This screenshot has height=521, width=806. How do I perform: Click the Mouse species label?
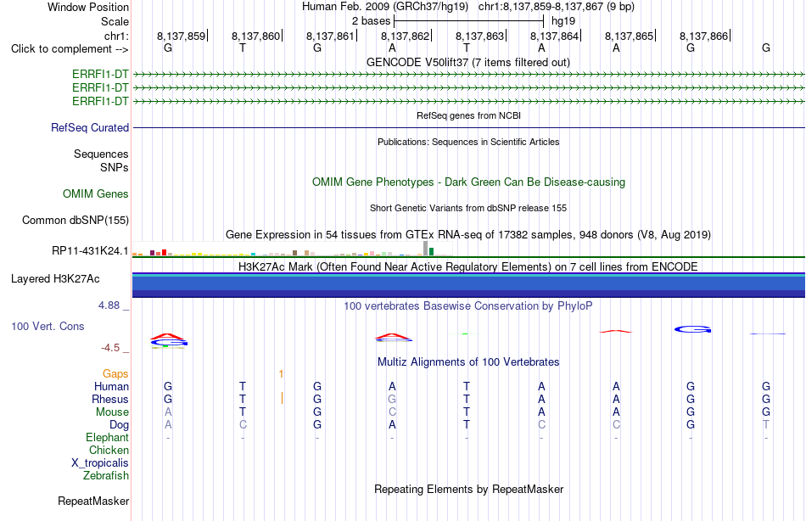[x=112, y=412]
